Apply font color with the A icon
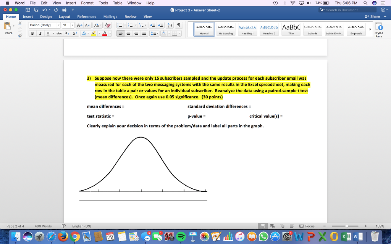The image size is (391, 244). pos(105,34)
